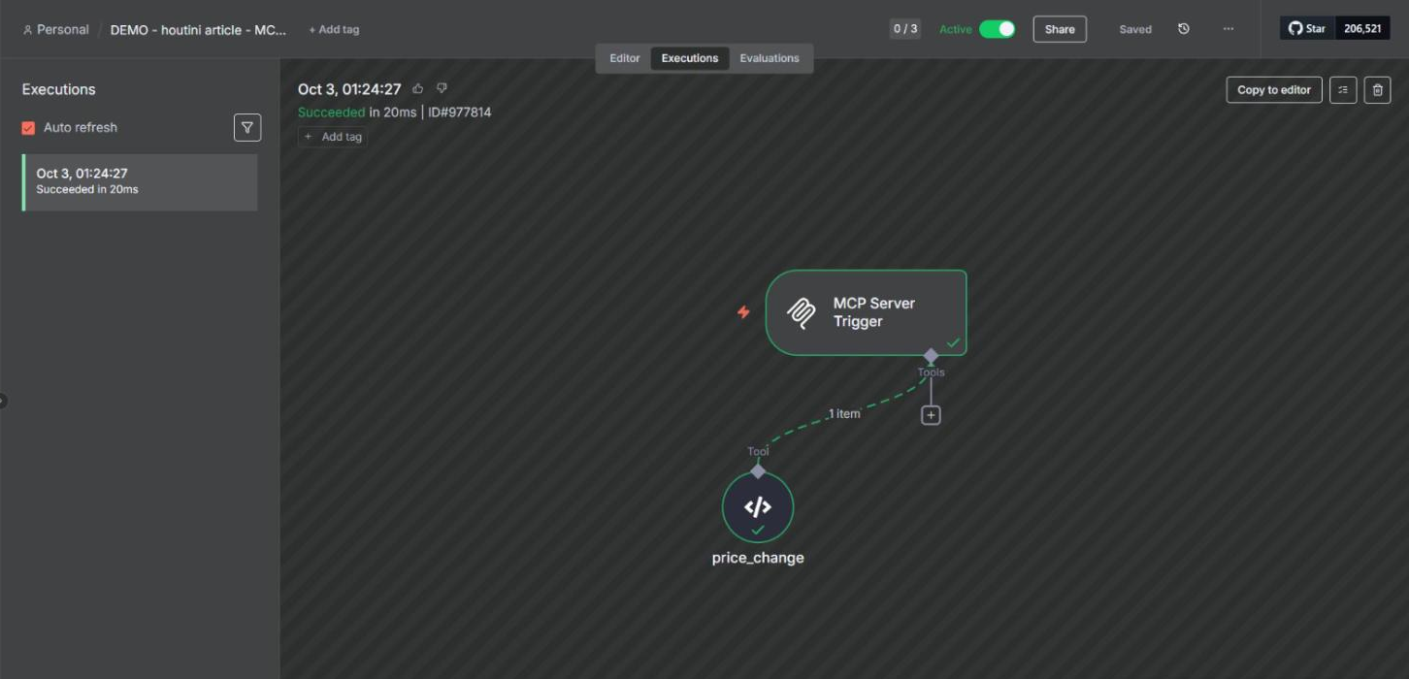Viewport: 1409px width, 679px height.
Task: Select the MCP Server Trigger node
Action: point(866,312)
